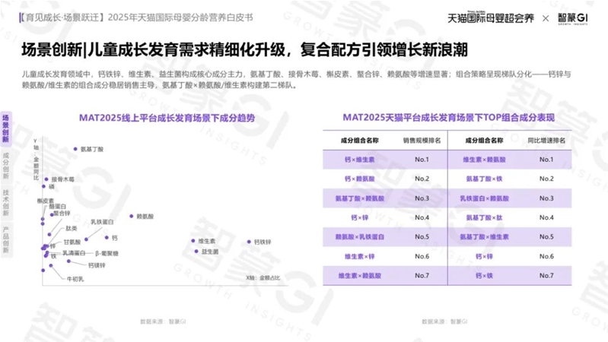Click the dot beside the 磷 label
Viewport: 608px width, 342px height.
tap(44, 186)
